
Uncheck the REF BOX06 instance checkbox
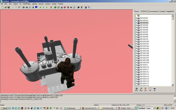[137, 30]
